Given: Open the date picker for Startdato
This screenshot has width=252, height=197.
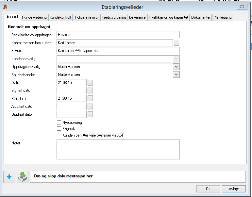Looking at the screenshot, I should tap(90, 98).
